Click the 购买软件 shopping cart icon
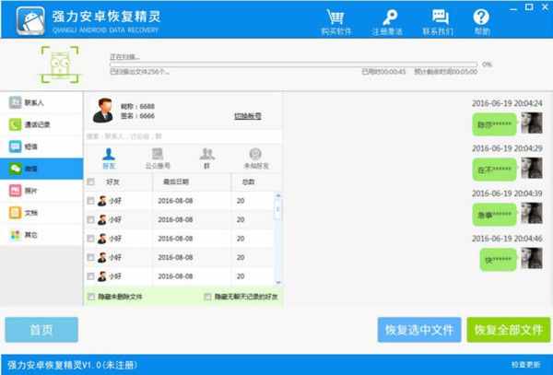Viewport: 553px width, 375px height. tap(335, 18)
